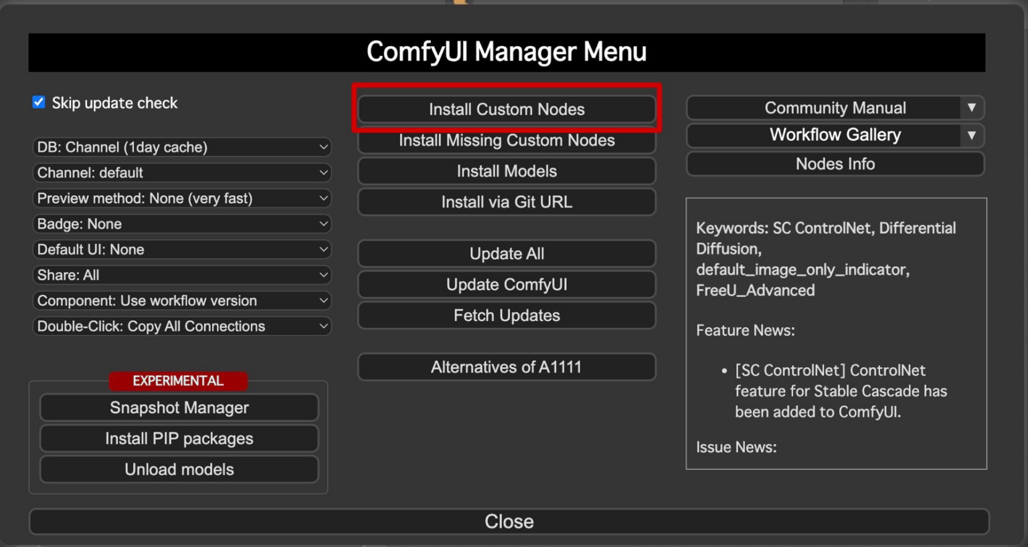1028x547 pixels.
Task: Open the Share All dropdown
Action: click(182, 275)
